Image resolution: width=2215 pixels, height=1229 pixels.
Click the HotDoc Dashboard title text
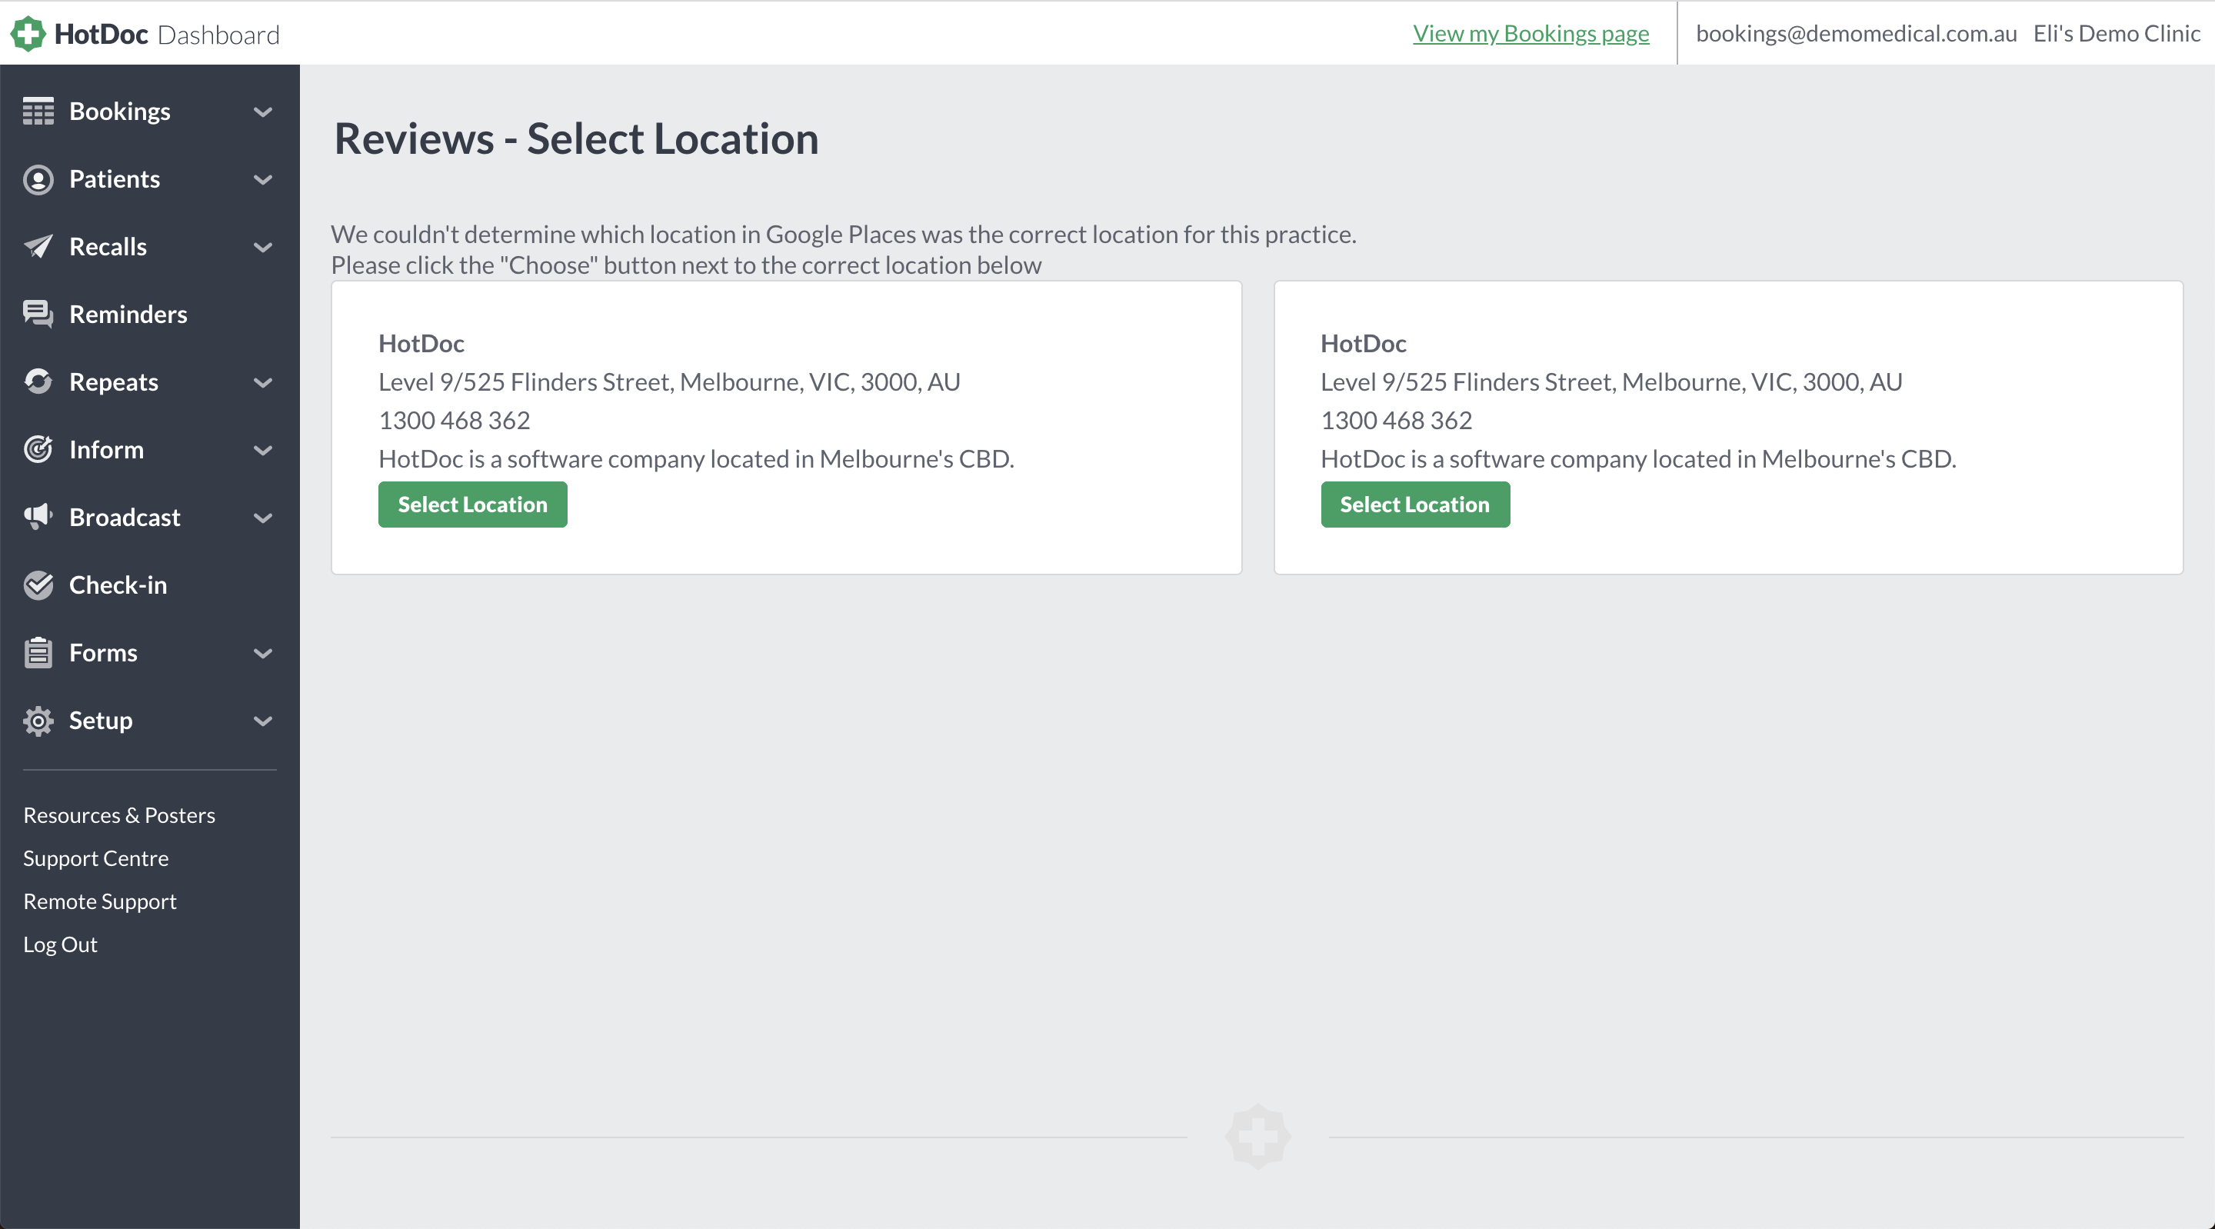167,35
